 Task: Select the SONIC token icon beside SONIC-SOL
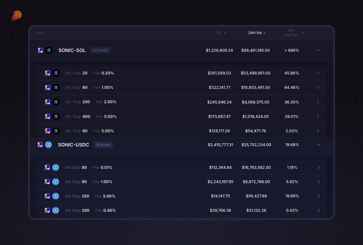tap(40, 50)
